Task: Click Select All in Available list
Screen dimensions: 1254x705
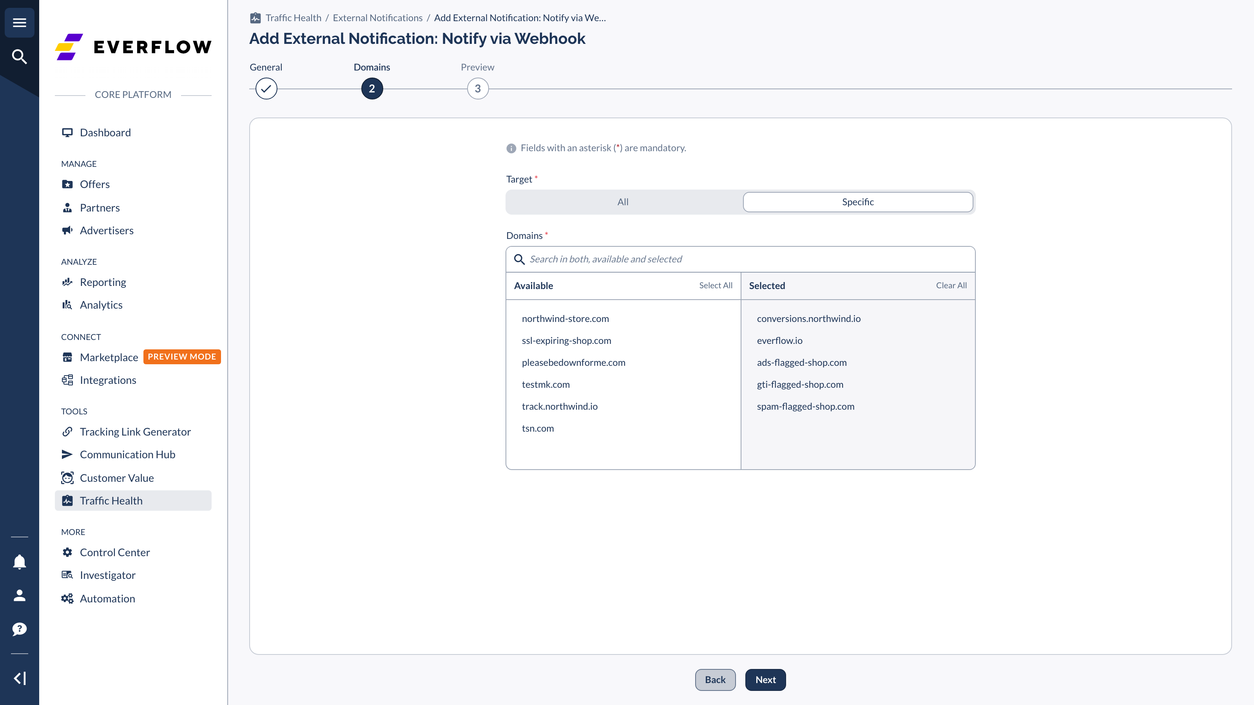Action: [x=716, y=286]
